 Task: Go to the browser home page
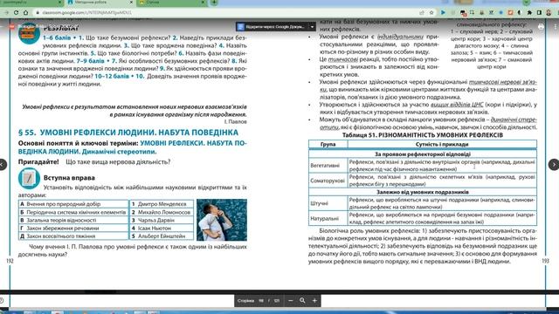[x=25, y=12]
